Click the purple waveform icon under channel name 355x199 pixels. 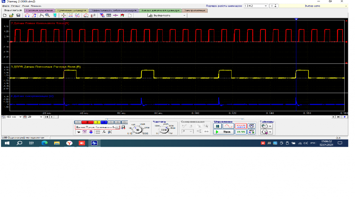coord(85,132)
